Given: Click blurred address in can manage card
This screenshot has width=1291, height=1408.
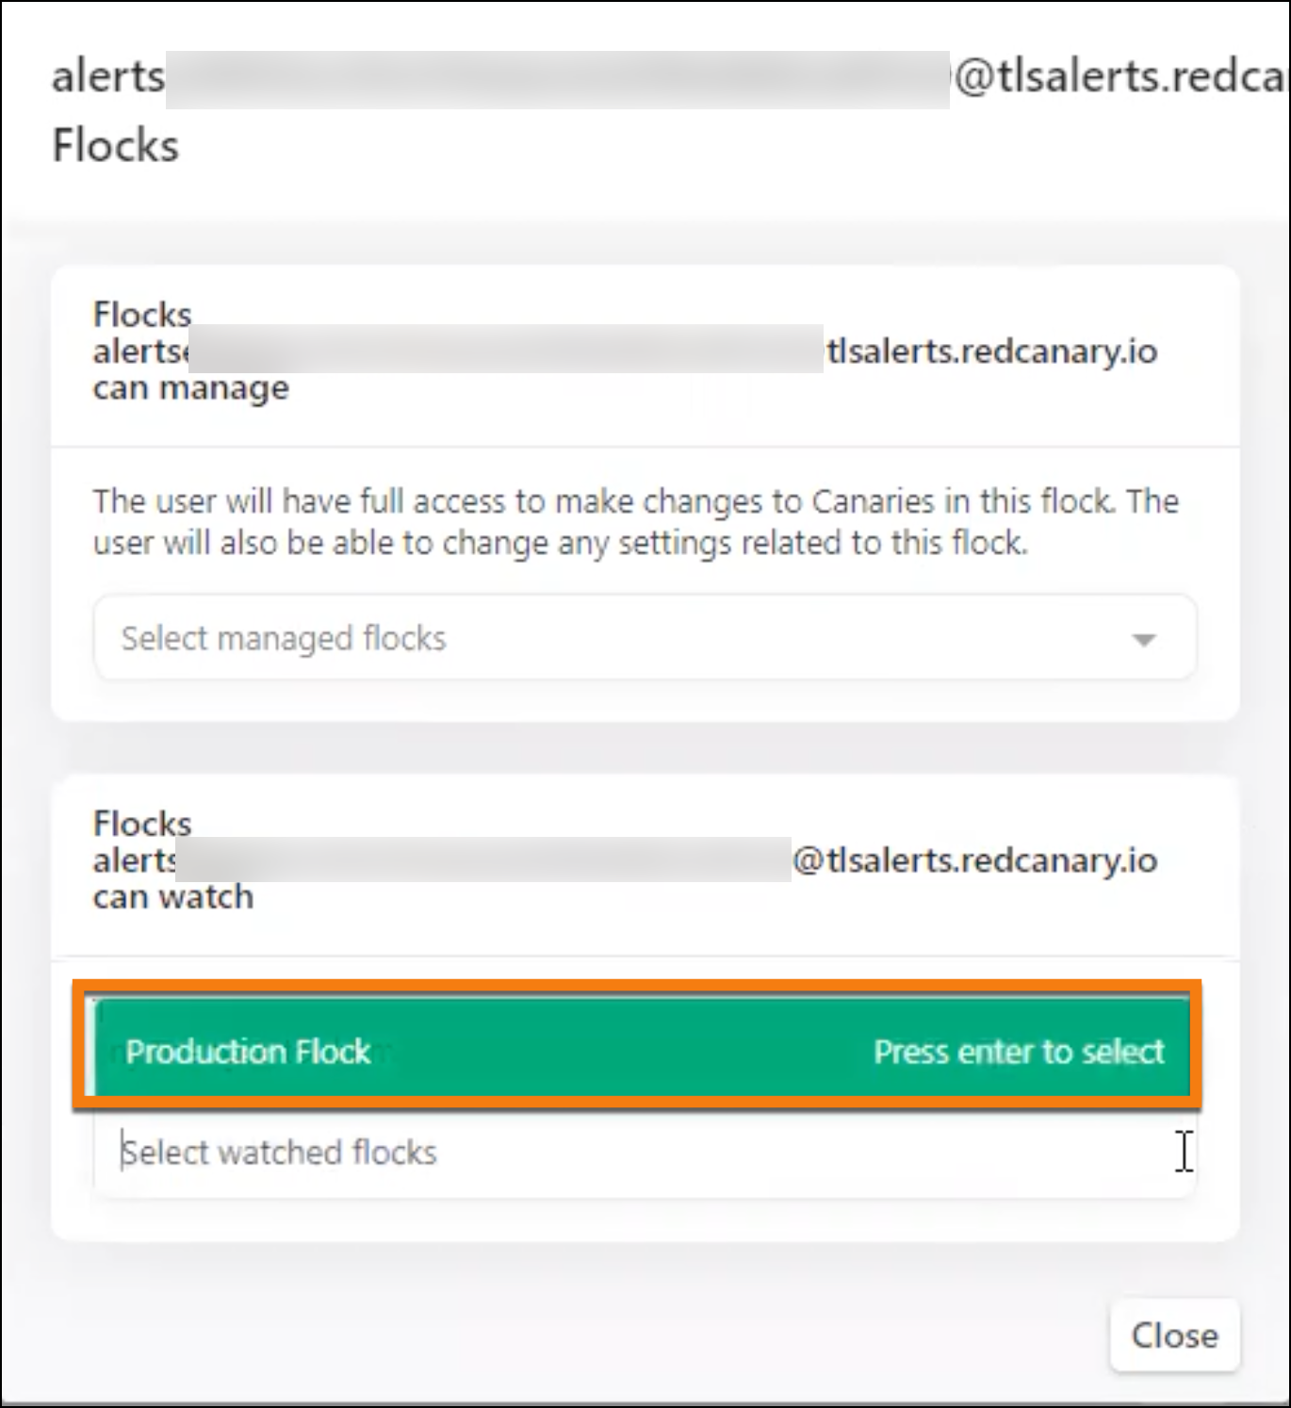Looking at the screenshot, I should [x=506, y=349].
